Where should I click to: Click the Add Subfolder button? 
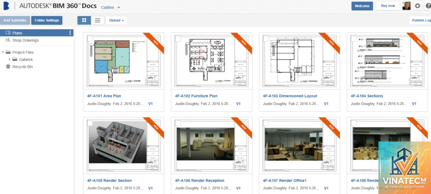(x=15, y=20)
